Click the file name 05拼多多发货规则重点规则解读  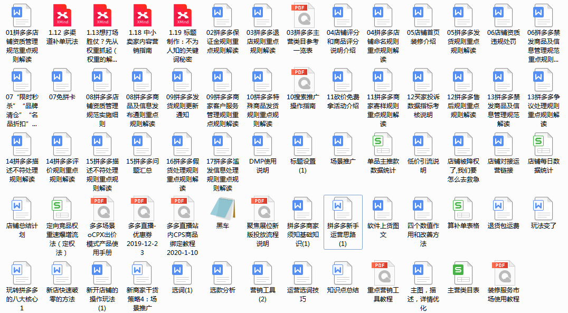[463, 41]
